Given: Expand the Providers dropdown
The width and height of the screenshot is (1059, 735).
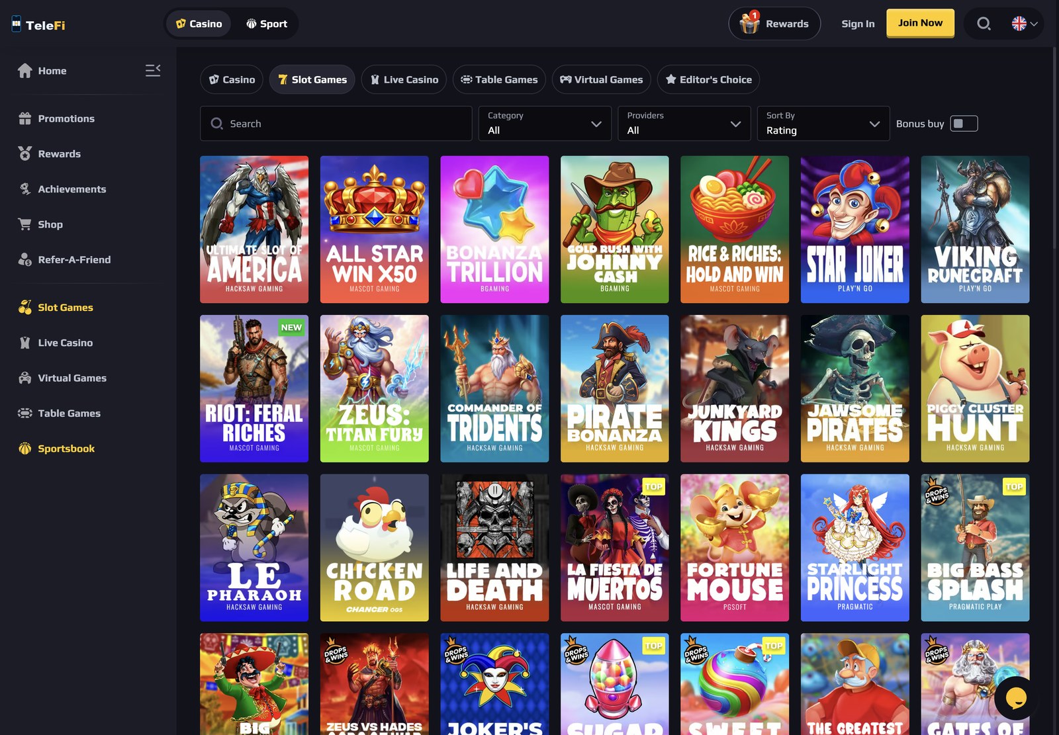Looking at the screenshot, I should [x=684, y=124].
